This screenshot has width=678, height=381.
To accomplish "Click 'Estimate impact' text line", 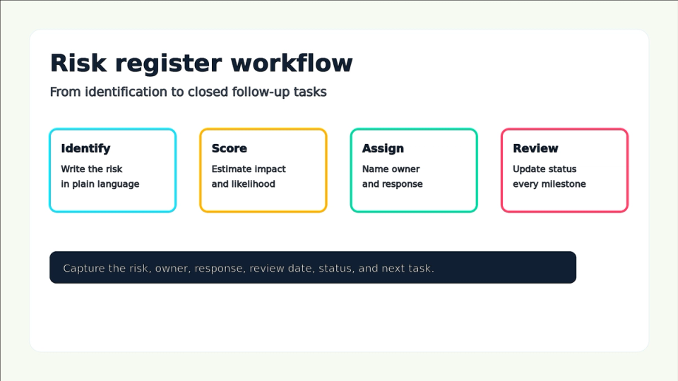I will tap(249, 169).
